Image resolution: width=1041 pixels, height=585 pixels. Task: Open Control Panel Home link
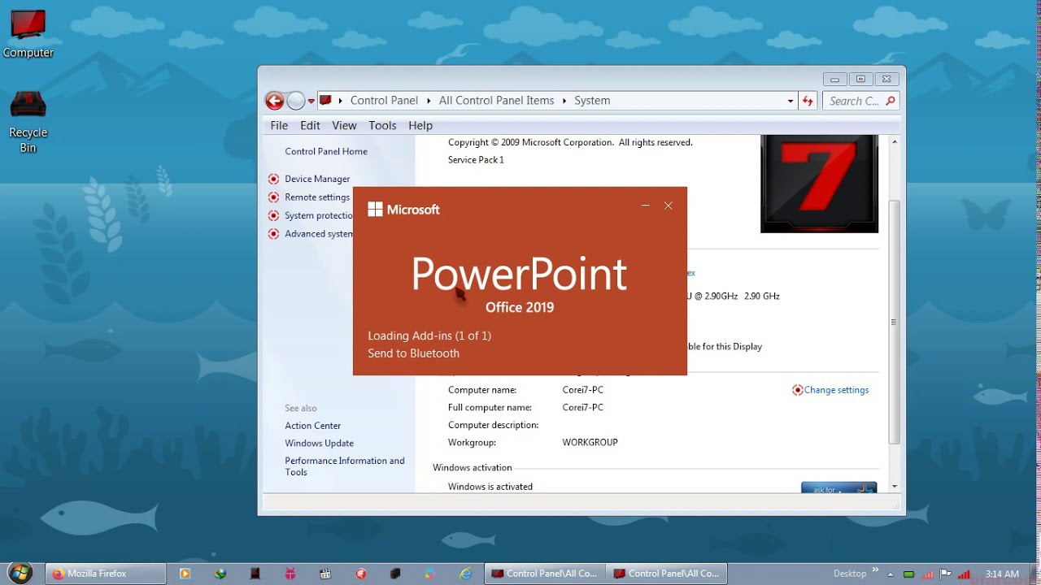(x=326, y=151)
